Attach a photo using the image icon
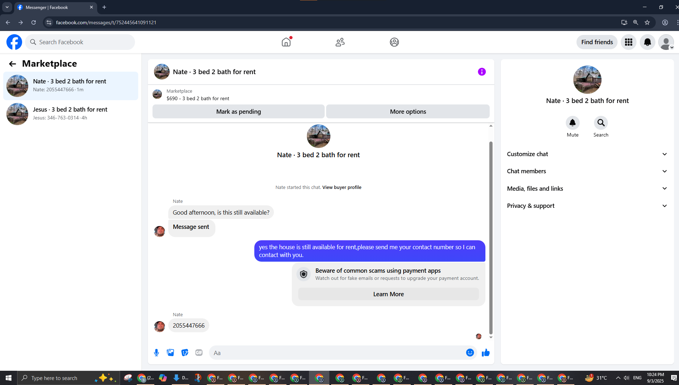This screenshot has width=679, height=385. pyautogui.click(x=170, y=353)
